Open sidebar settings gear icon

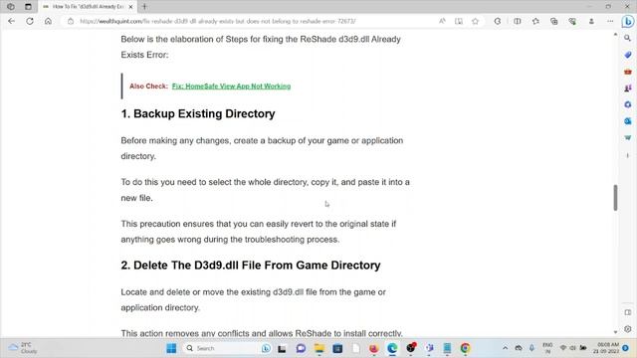[x=628, y=329]
